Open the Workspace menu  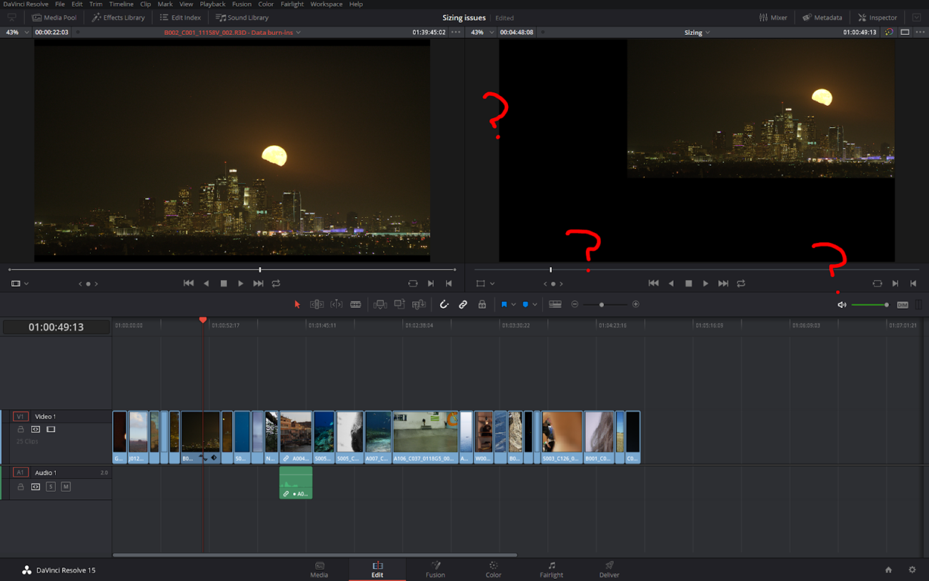coord(326,4)
